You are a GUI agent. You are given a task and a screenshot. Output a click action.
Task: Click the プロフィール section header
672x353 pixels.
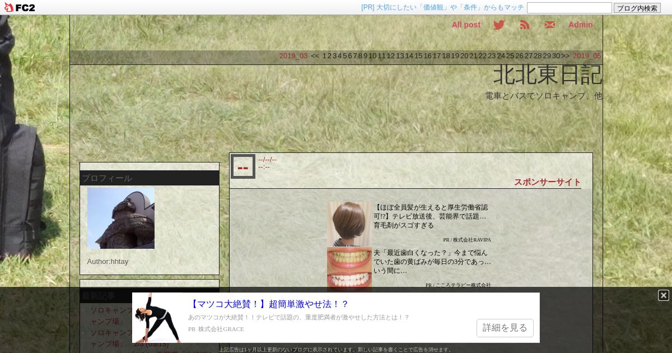[150, 178]
